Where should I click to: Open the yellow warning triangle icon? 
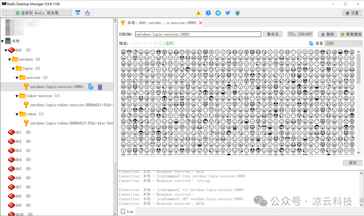tap(199, 13)
